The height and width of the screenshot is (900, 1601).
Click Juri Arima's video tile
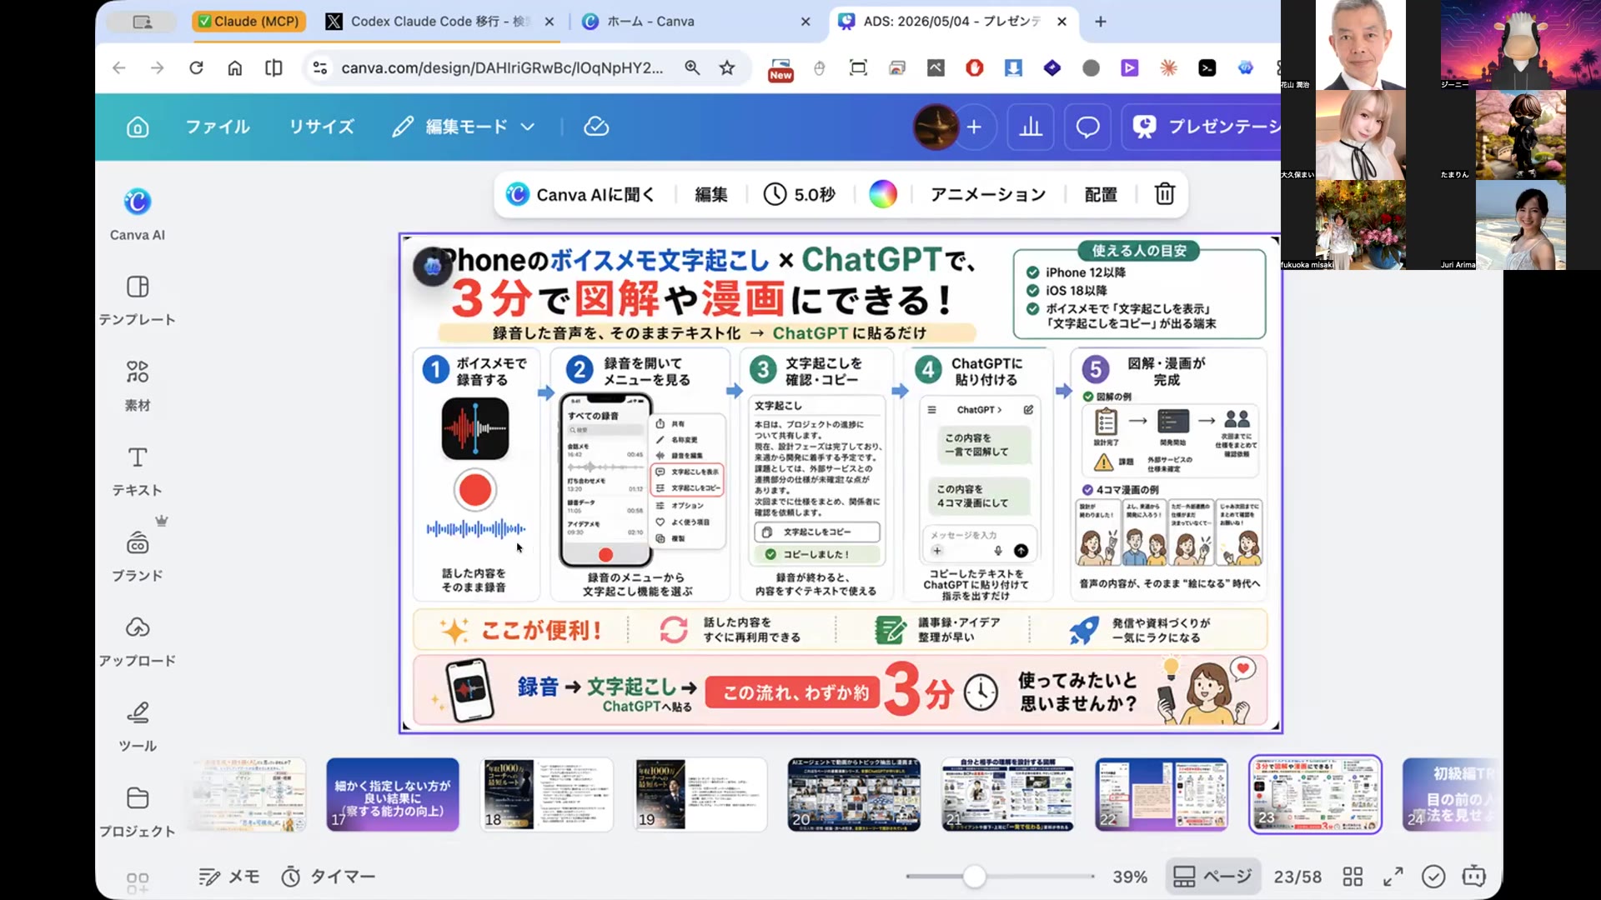pyautogui.click(x=1520, y=225)
